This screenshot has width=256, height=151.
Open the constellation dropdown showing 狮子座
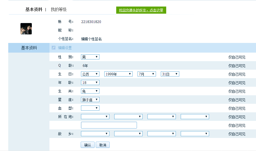(x=90, y=100)
